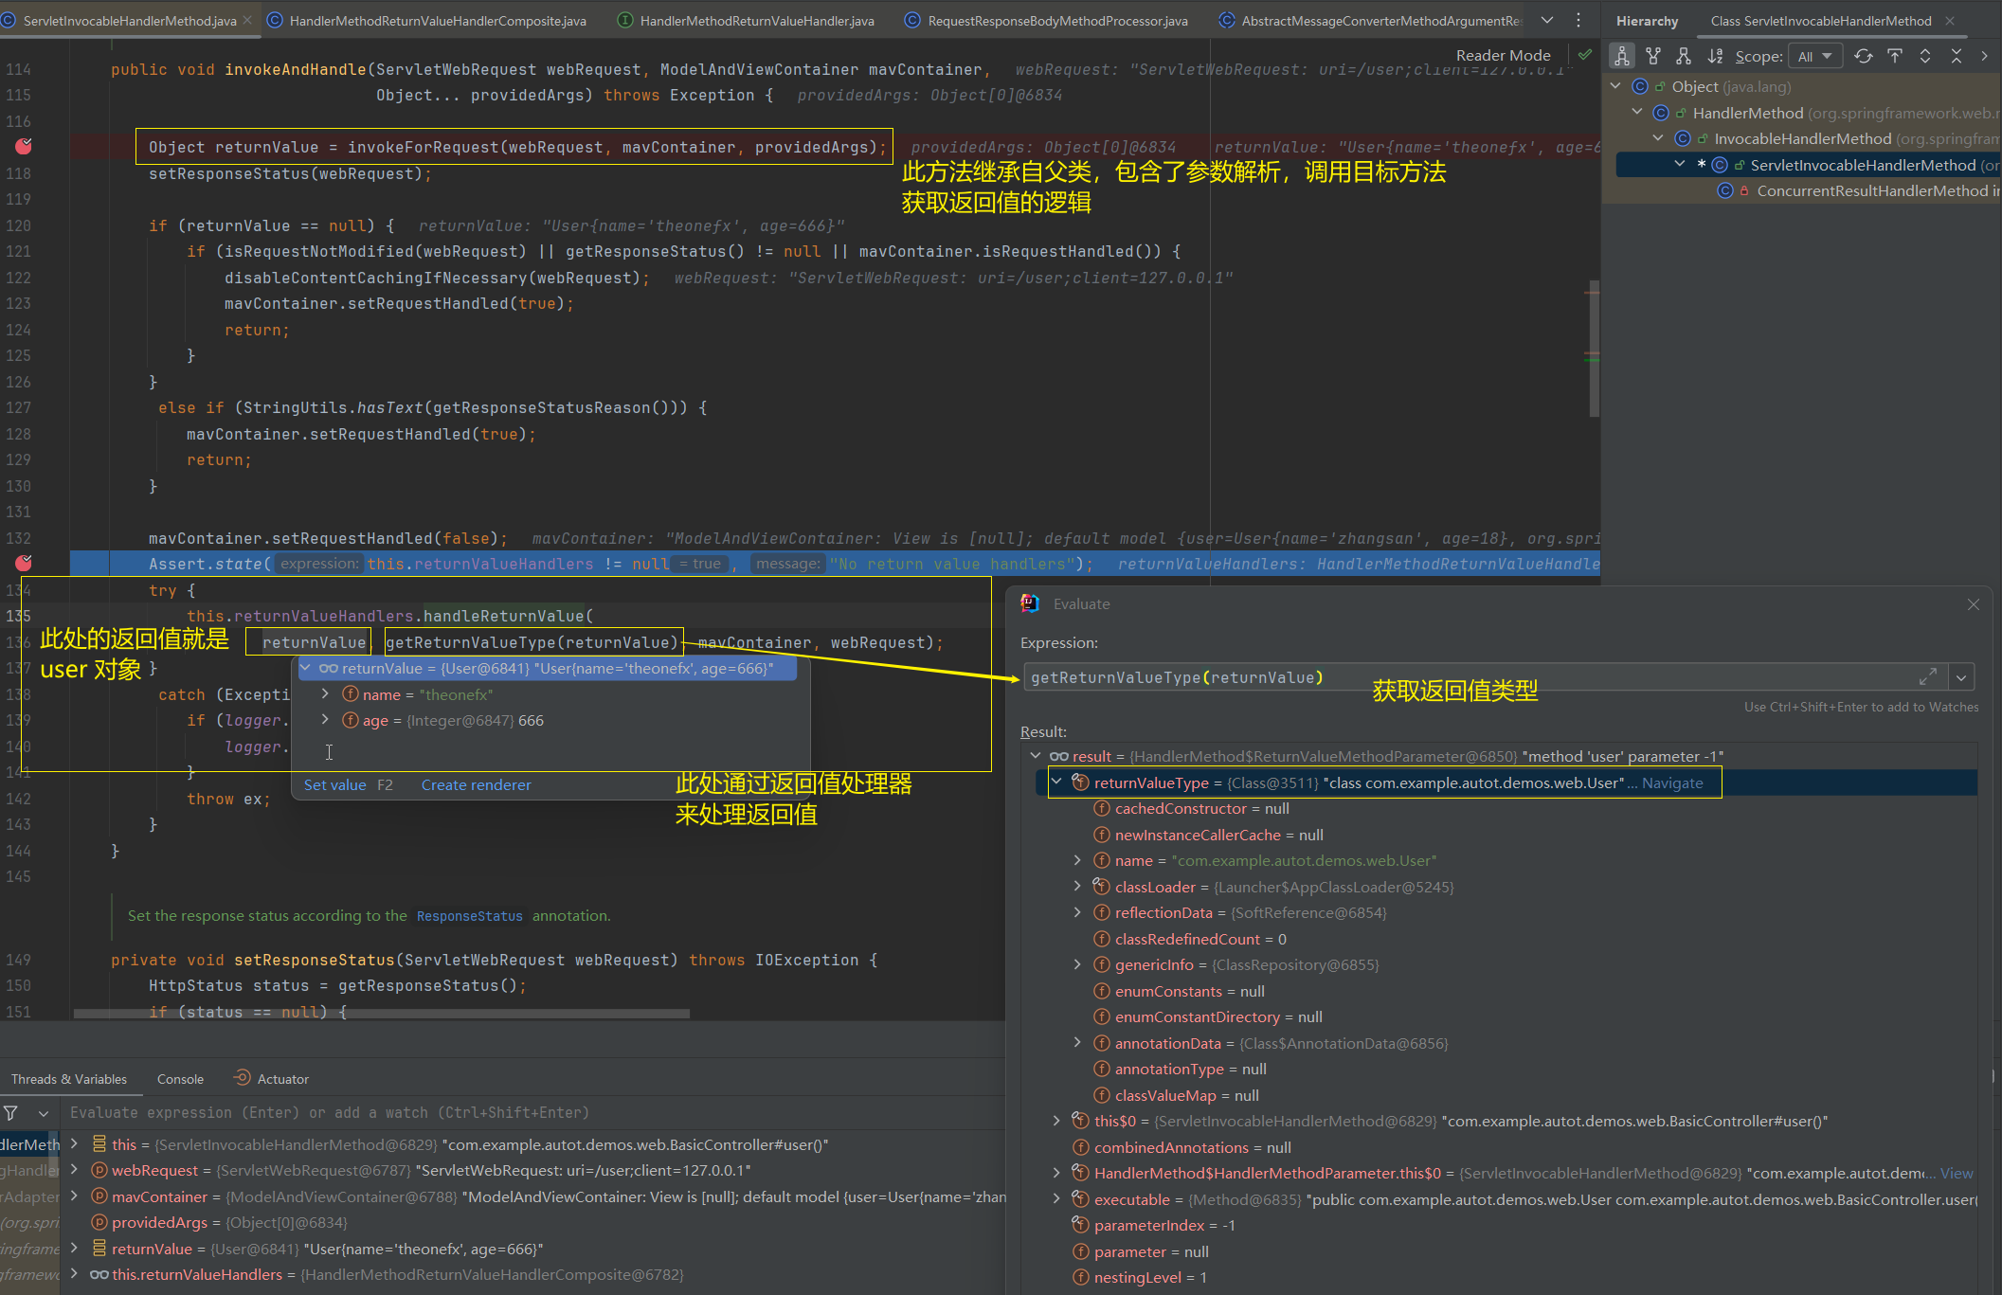Open editor tabs more options menu
The width and height of the screenshot is (2002, 1295).
[x=1578, y=21]
